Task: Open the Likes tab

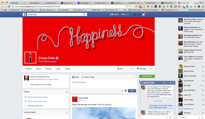Action: tap(58, 69)
